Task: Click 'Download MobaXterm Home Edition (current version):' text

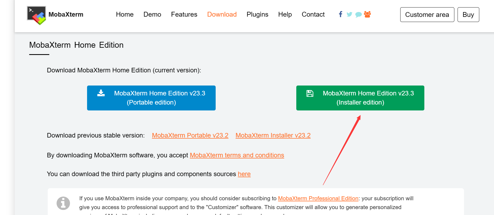Action: 124,70
